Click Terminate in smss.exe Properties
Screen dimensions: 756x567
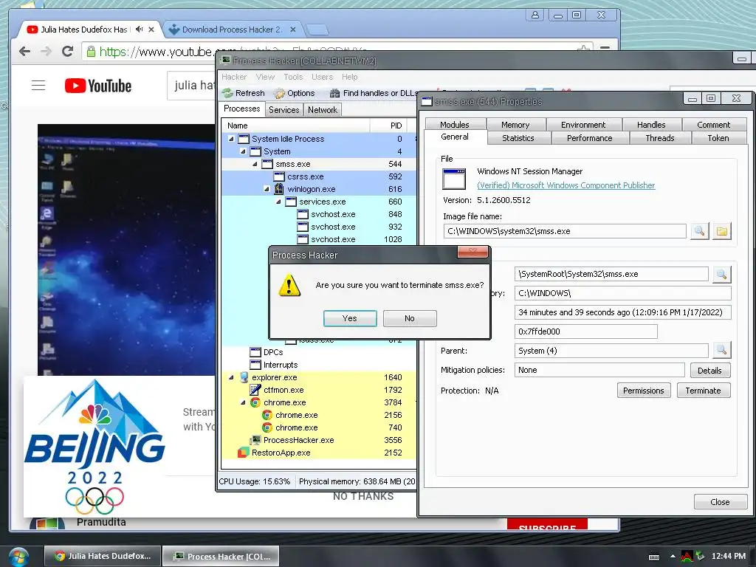pyautogui.click(x=704, y=391)
